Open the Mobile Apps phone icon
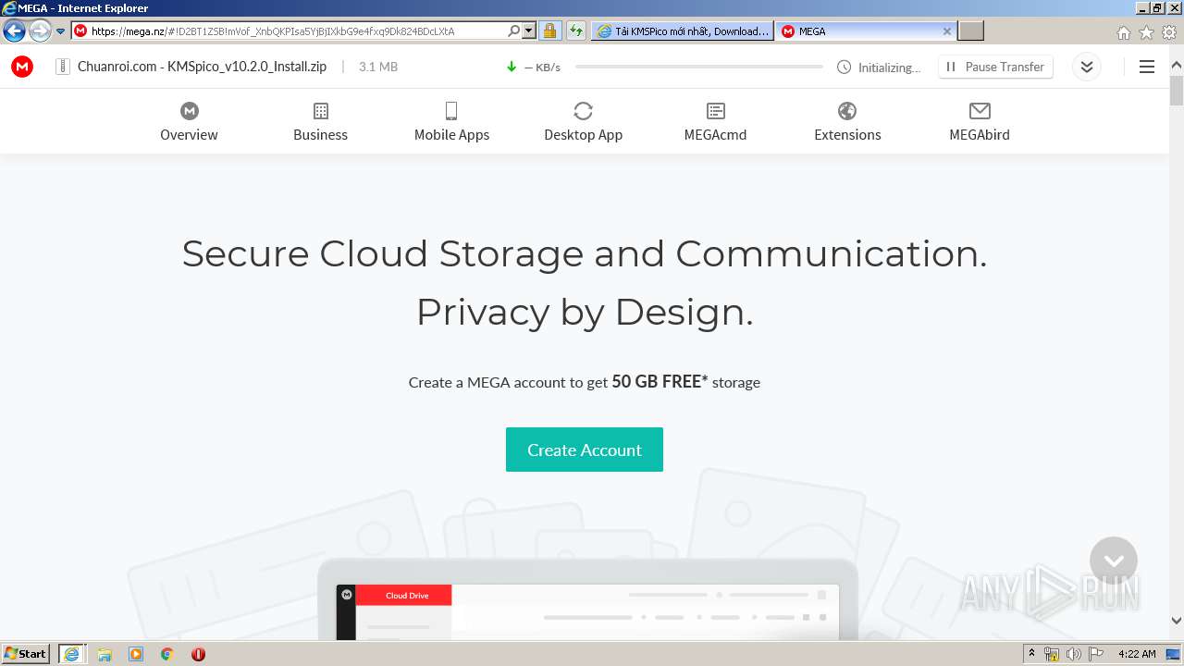This screenshot has height=666, width=1184. click(x=451, y=111)
